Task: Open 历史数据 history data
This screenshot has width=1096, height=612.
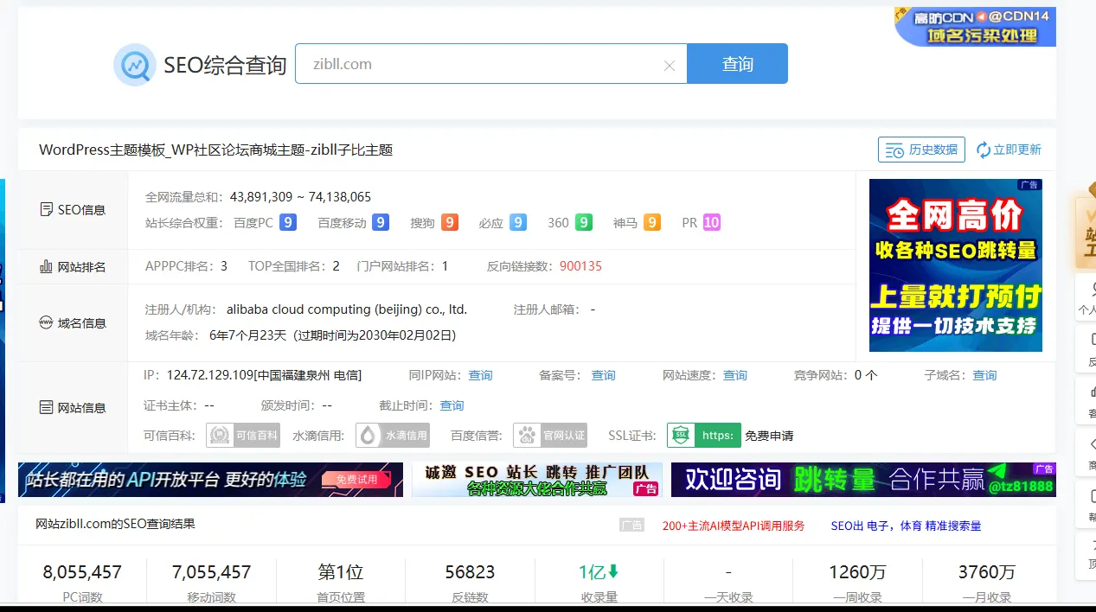Action: point(921,150)
